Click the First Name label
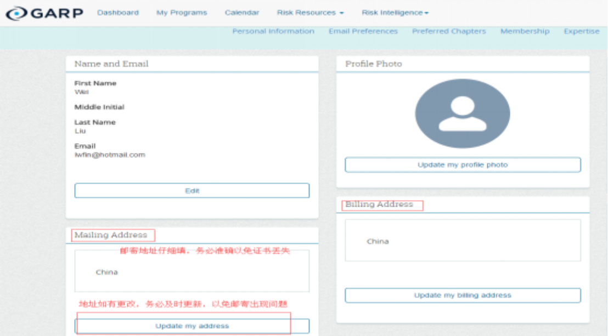 tap(95, 83)
